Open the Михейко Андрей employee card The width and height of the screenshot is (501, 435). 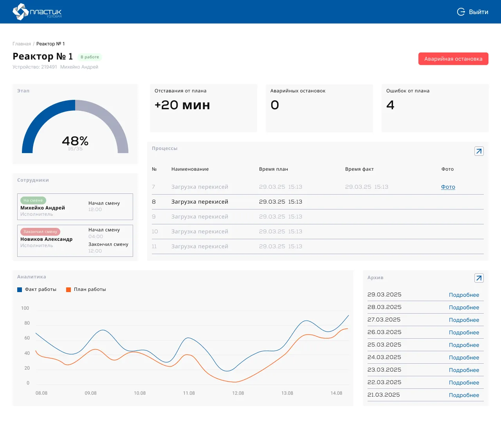[75, 207]
